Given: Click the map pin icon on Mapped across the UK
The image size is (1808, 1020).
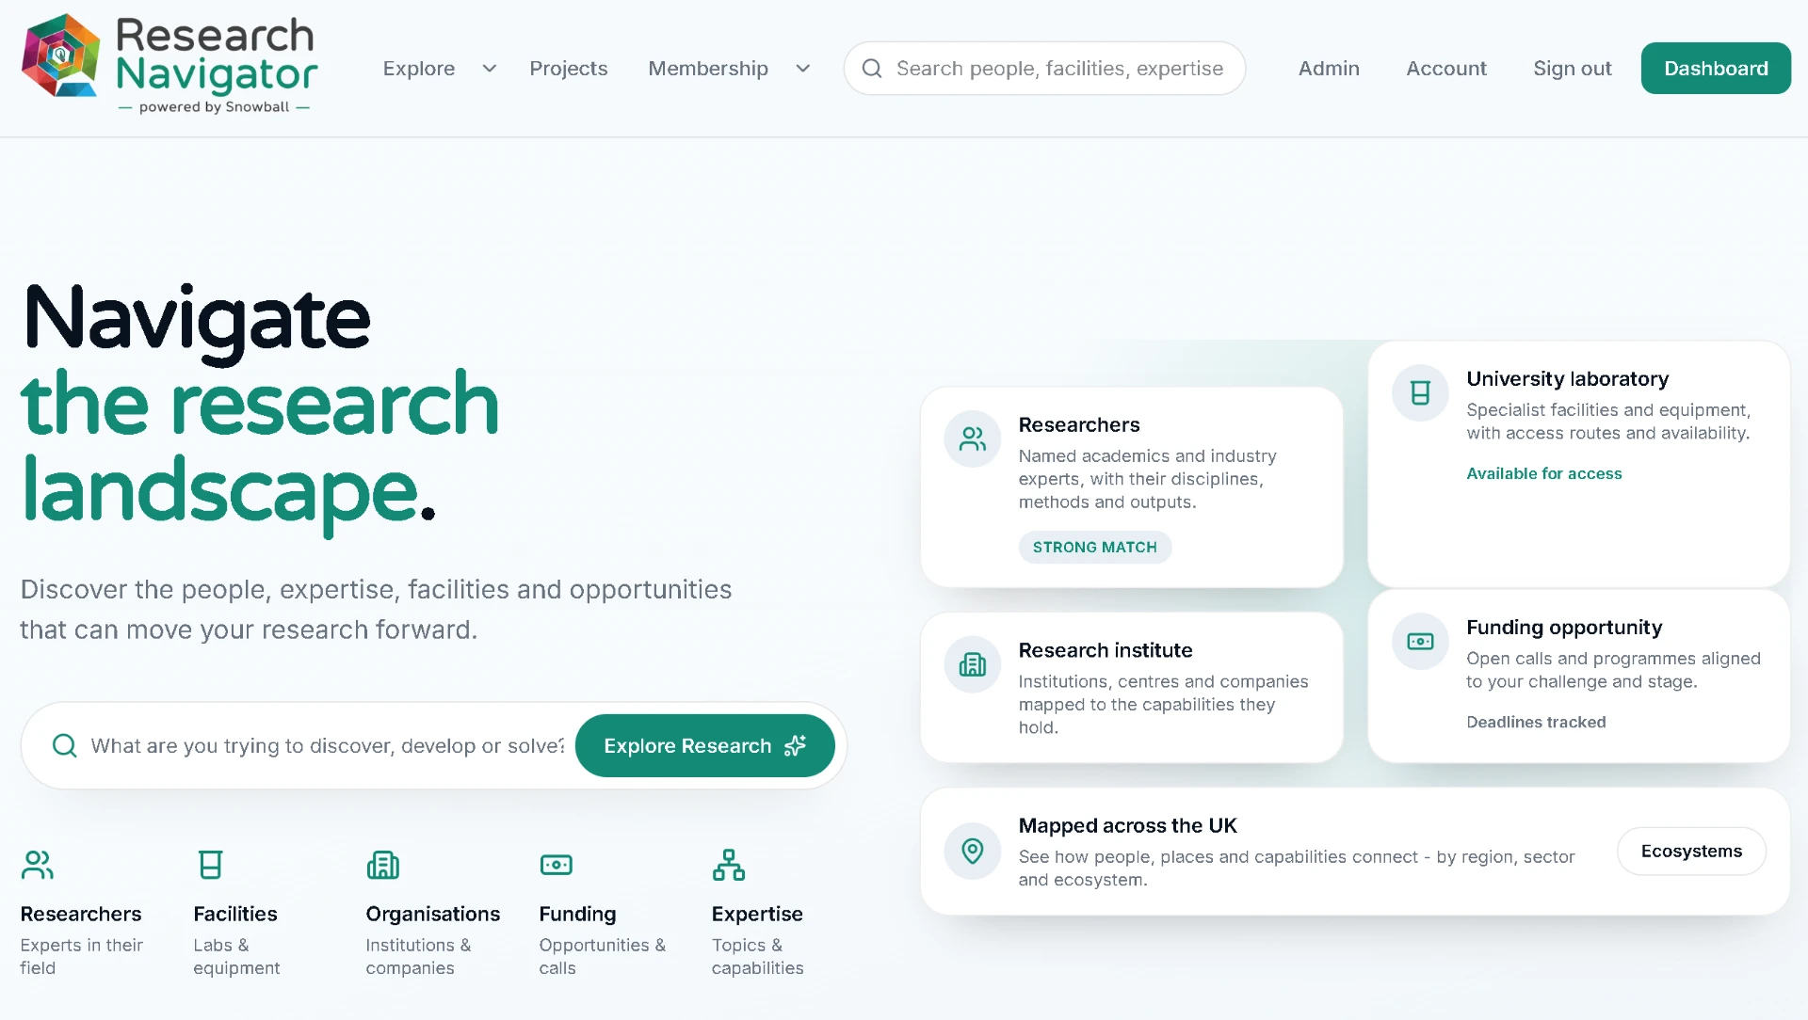Looking at the screenshot, I should 973,852.
